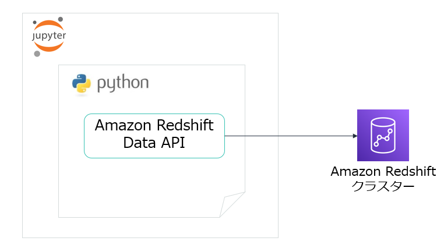Screen dimensions: 444x248
Task: Click the yellow half of the Python logo
Action: [85, 87]
